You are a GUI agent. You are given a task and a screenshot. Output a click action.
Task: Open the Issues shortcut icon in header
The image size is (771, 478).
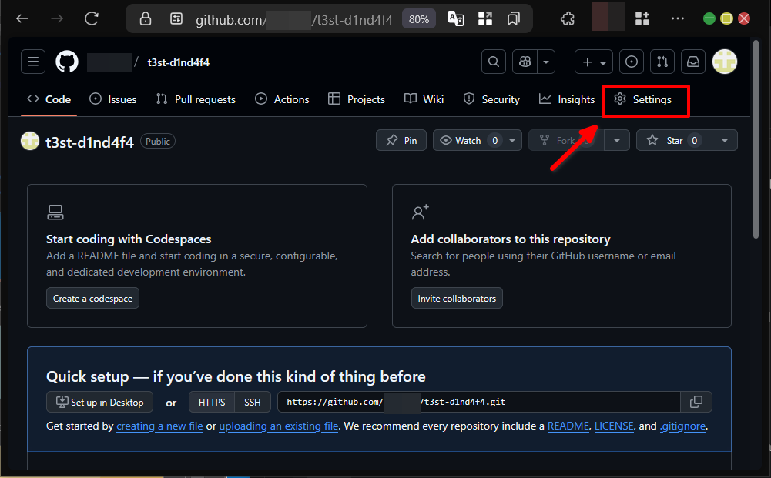click(x=632, y=62)
